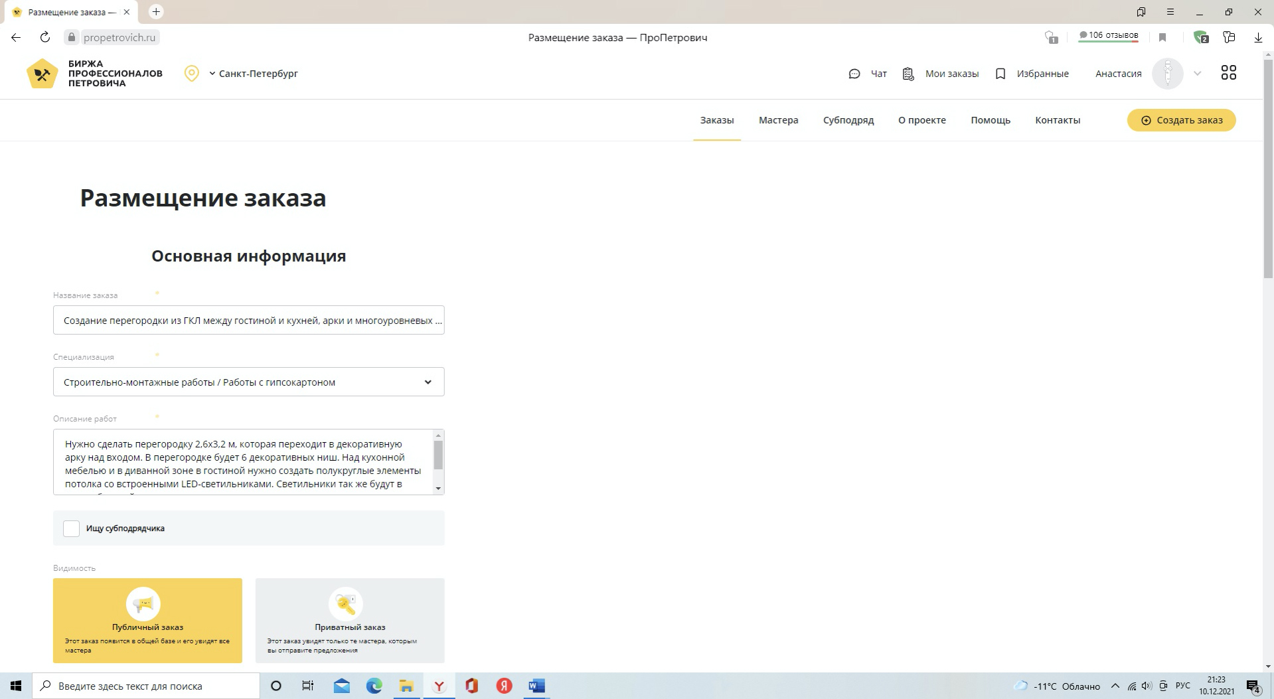Select the Размещение заказа browser tab
Screen dimensions: 1274x699
coord(70,12)
